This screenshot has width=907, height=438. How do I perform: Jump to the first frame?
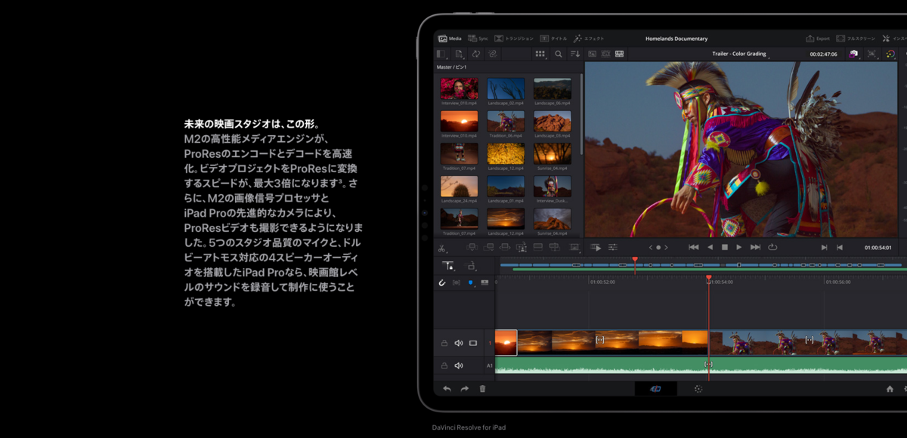coord(693,247)
